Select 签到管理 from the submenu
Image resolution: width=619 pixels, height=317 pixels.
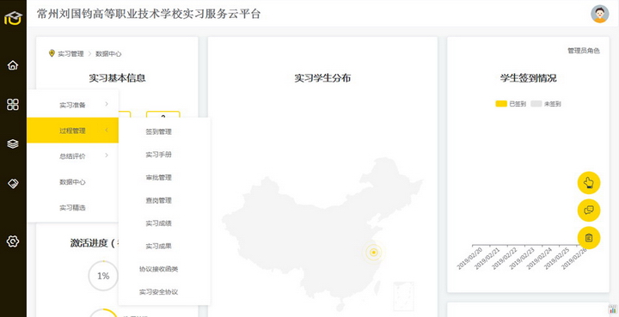159,131
